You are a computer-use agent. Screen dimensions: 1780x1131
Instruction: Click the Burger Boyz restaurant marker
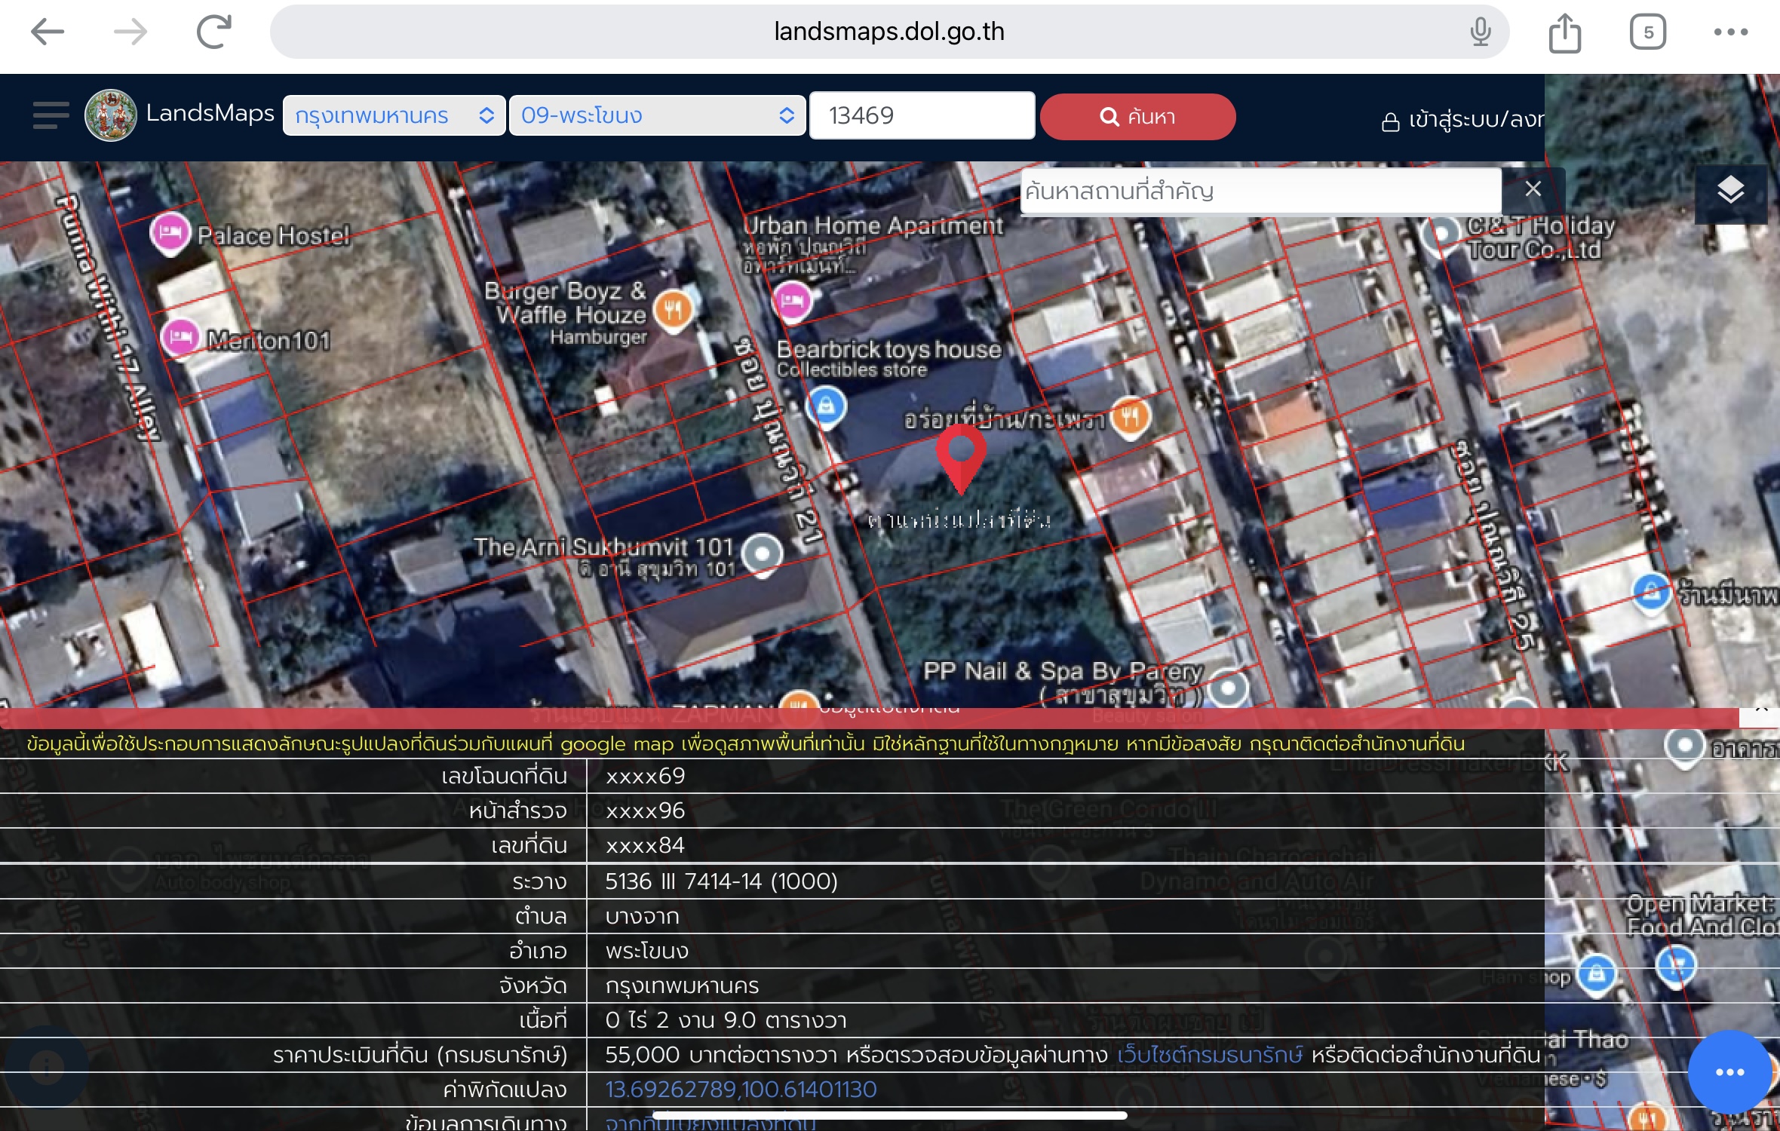(x=674, y=310)
